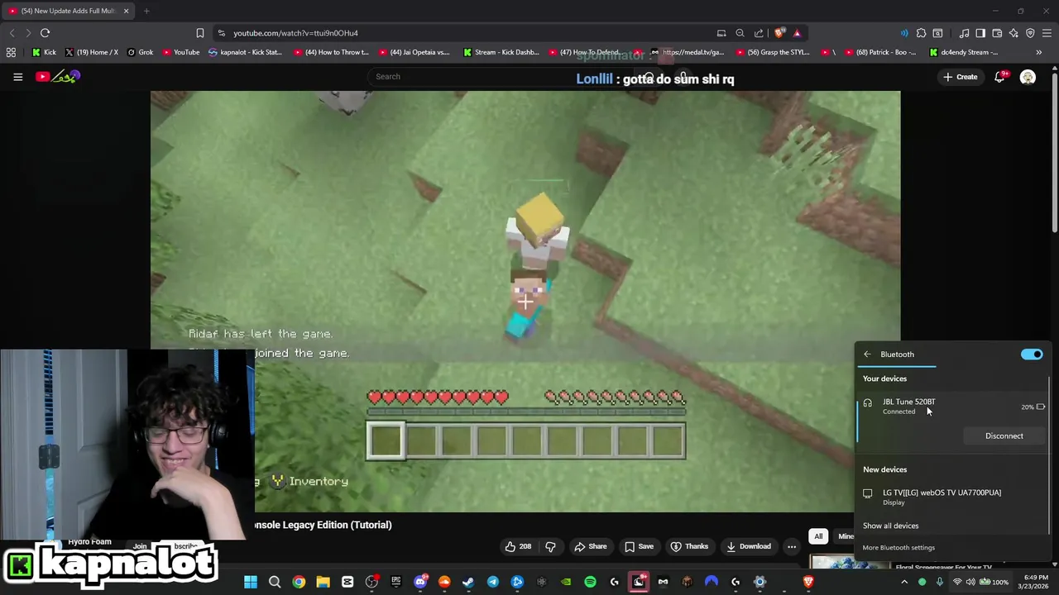Click the date and time in taskbar
This screenshot has width=1059, height=595.
(1035, 582)
